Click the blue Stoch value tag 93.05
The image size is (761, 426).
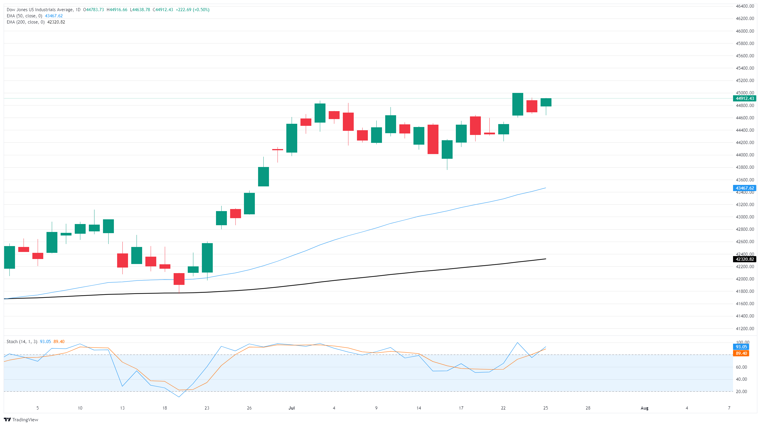(741, 347)
